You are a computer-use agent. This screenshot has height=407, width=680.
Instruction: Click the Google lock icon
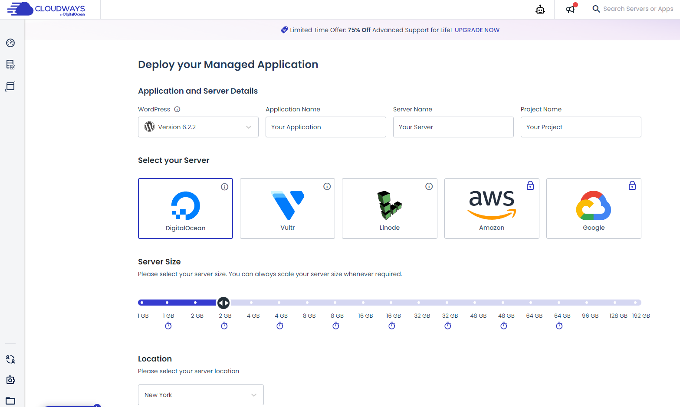pyautogui.click(x=632, y=186)
